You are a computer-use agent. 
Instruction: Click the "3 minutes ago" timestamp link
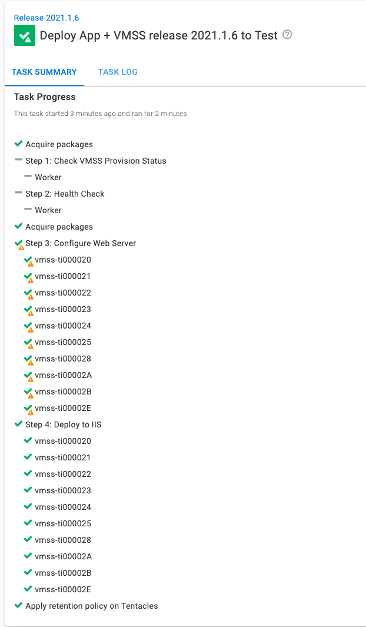click(x=92, y=112)
